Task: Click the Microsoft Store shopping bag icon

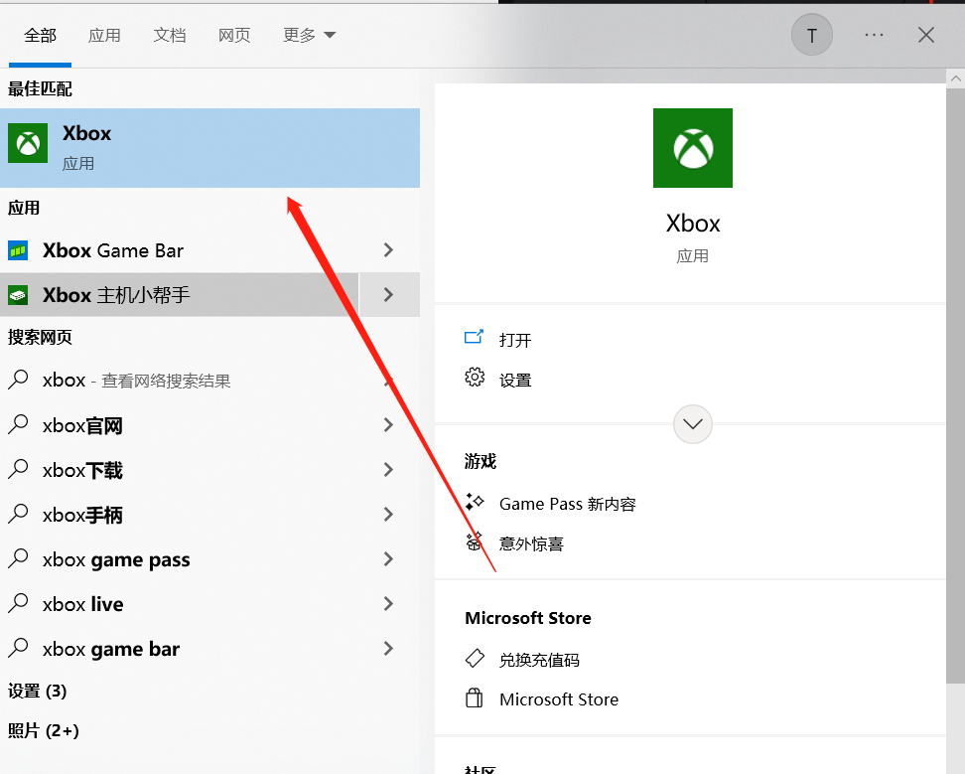Action: click(474, 697)
